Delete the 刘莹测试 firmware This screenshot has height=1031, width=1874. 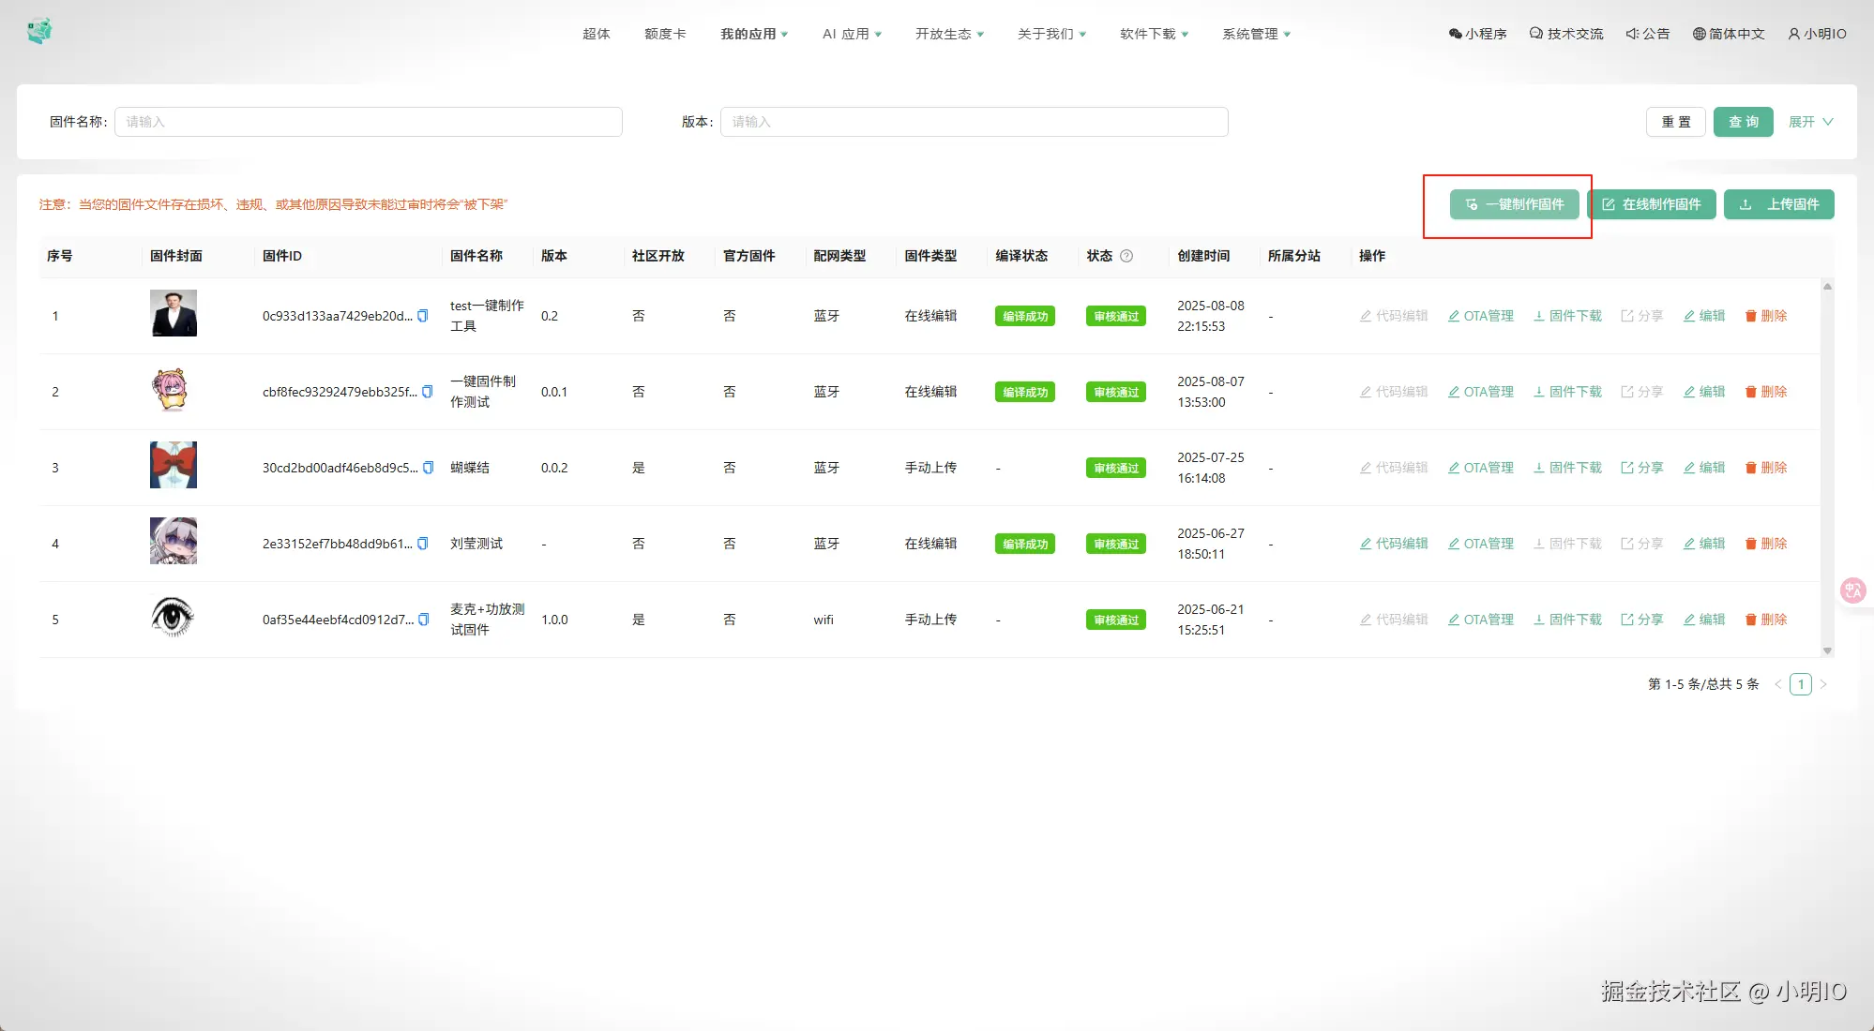click(x=1766, y=544)
